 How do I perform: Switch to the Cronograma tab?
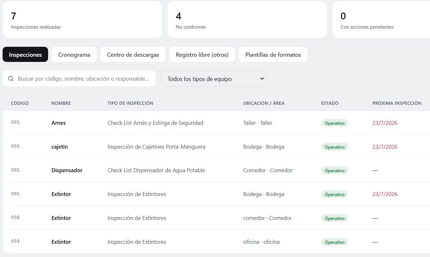[x=74, y=54]
